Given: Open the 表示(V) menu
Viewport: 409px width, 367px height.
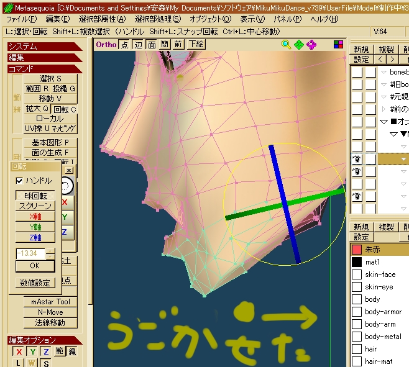Looking at the screenshot, I should 252,19.
